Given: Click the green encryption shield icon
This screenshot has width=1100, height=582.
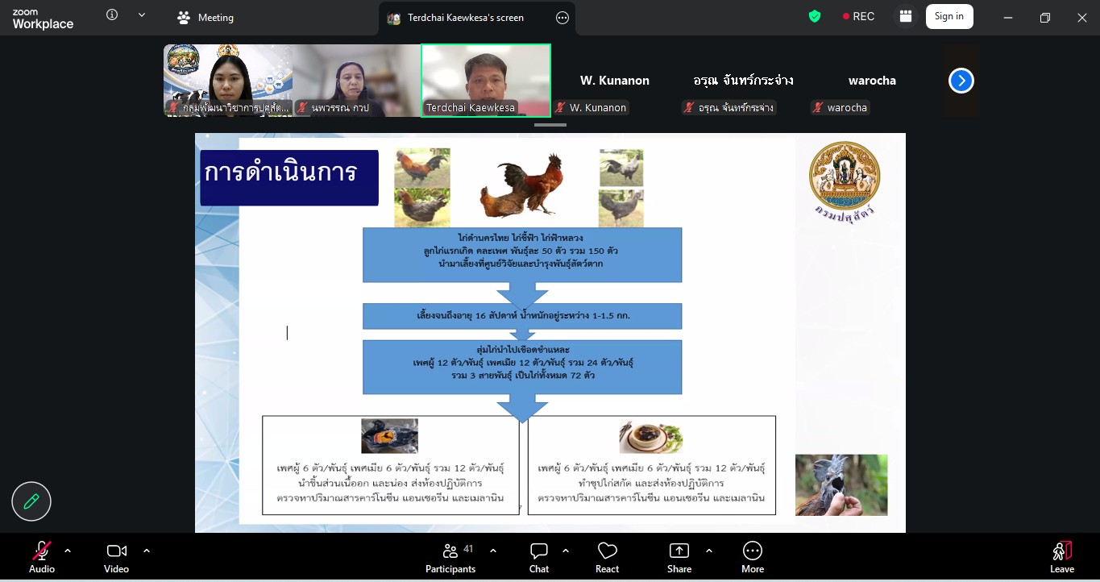Looking at the screenshot, I should point(815,16).
